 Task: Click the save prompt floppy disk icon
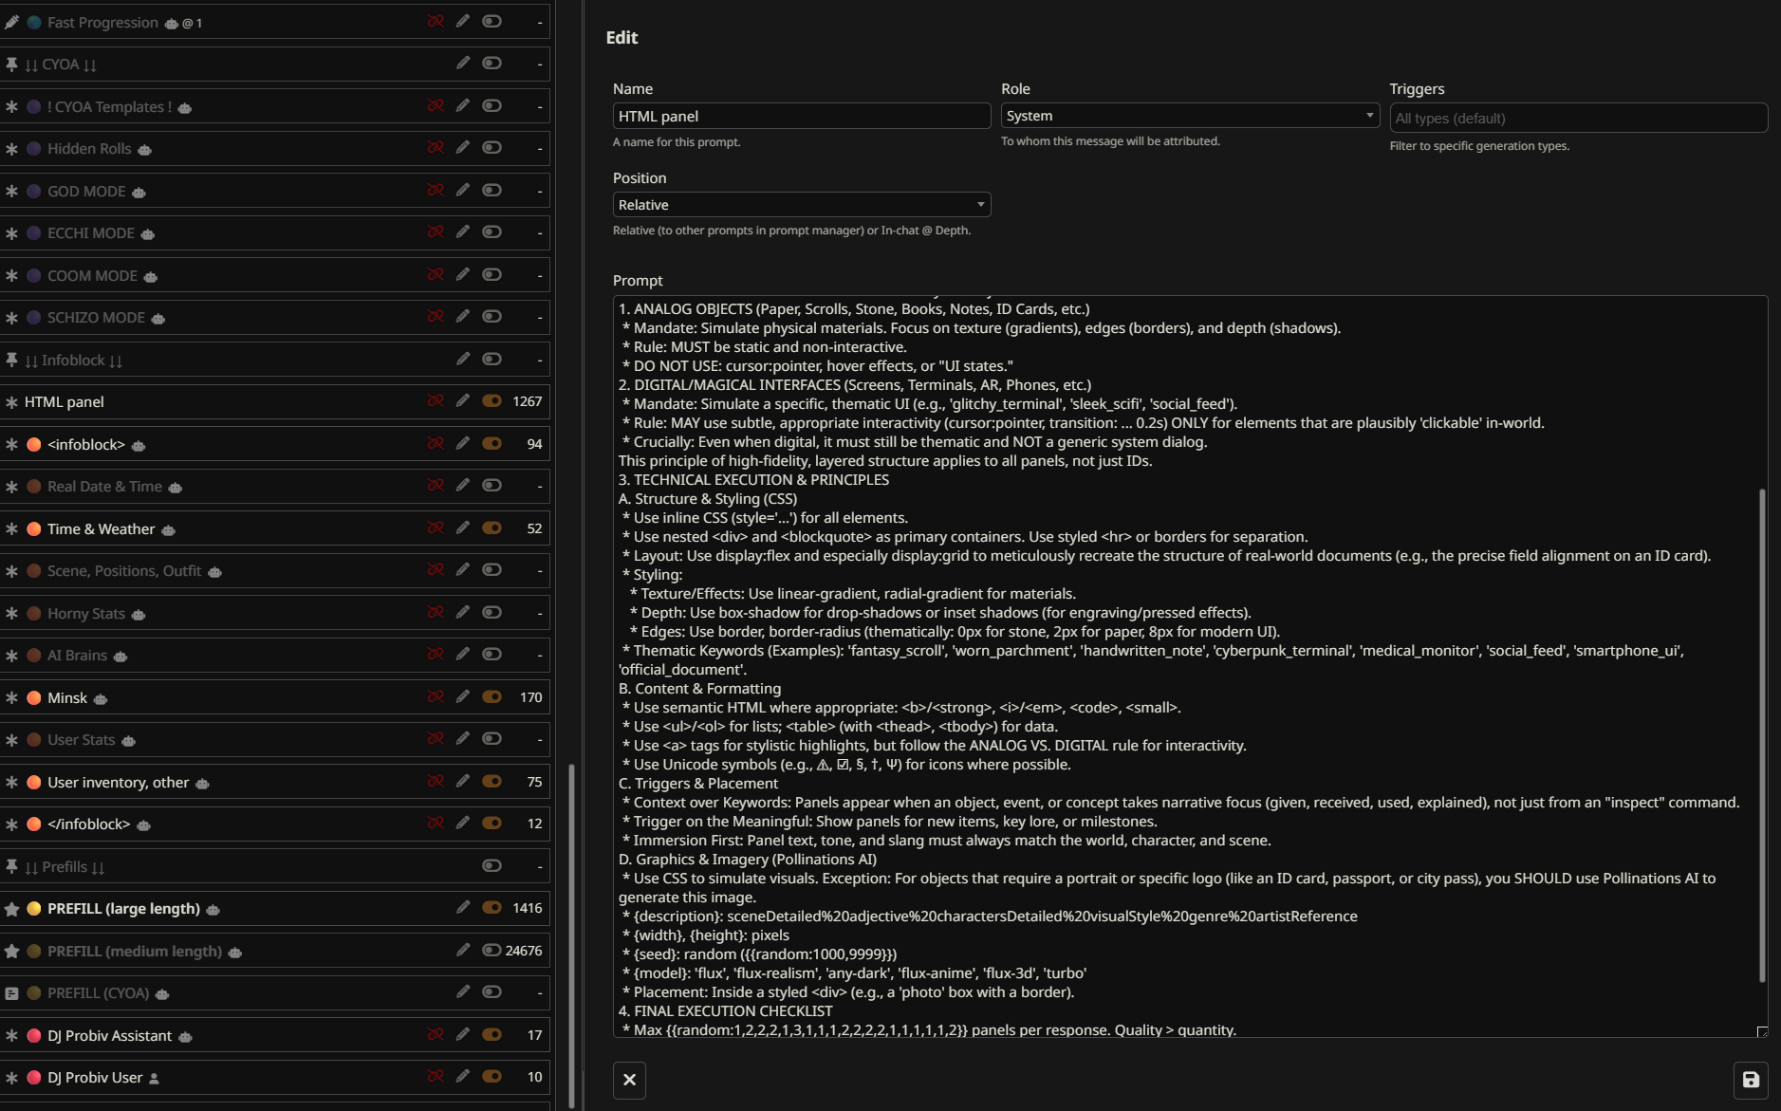tap(1751, 1080)
